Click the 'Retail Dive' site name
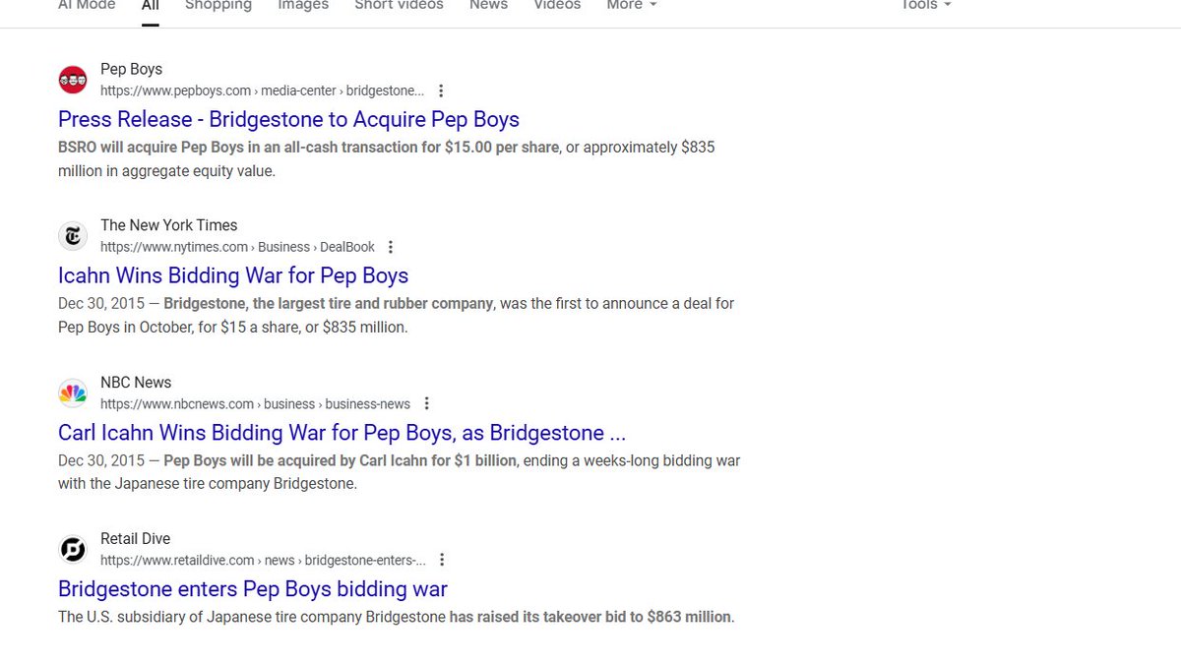The image size is (1181, 664). (x=135, y=539)
